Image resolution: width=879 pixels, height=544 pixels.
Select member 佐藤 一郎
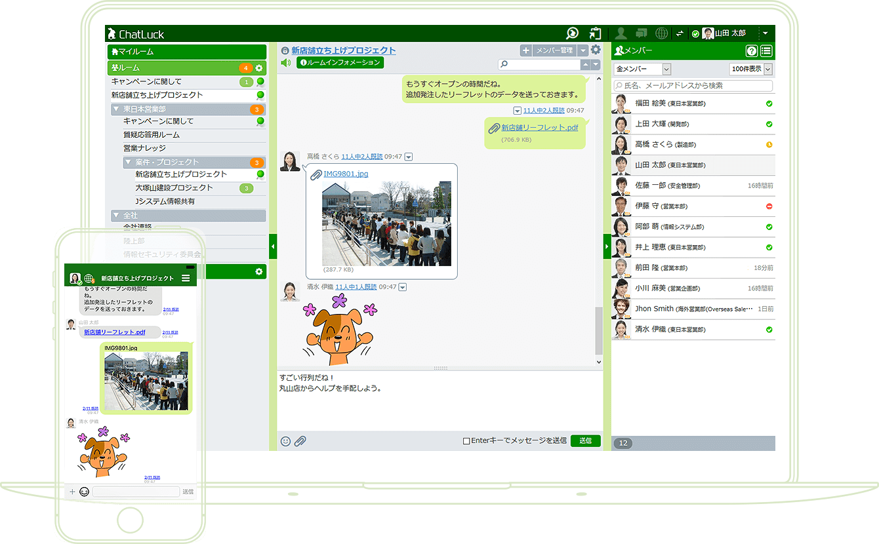(x=693, y=185)
